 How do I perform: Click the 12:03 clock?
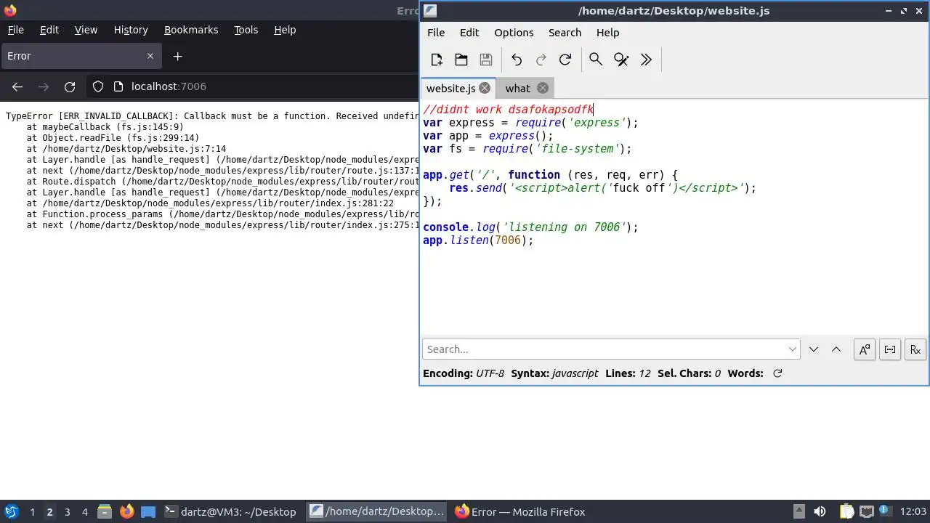(913, 511)
